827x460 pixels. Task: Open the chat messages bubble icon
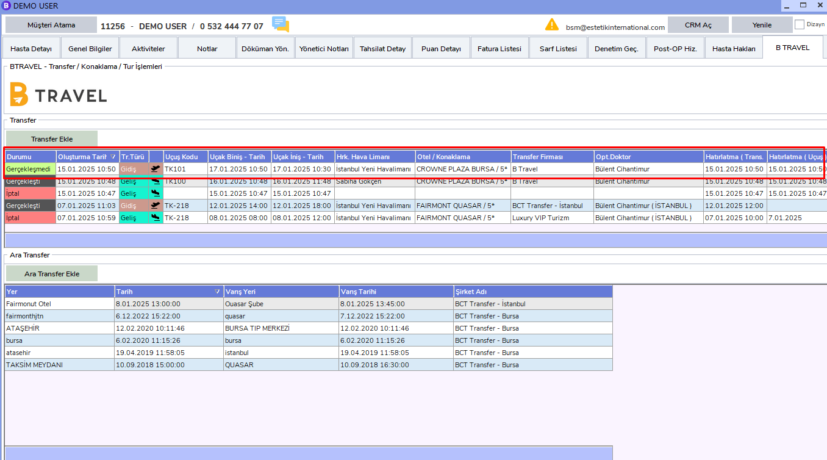tap(281, 25)
